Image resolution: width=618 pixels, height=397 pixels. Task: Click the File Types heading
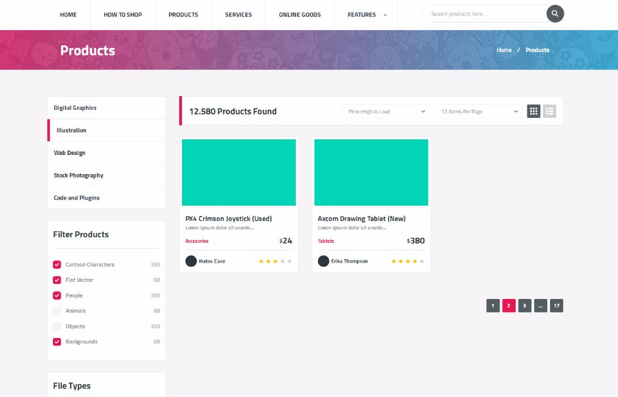point(71,386)
